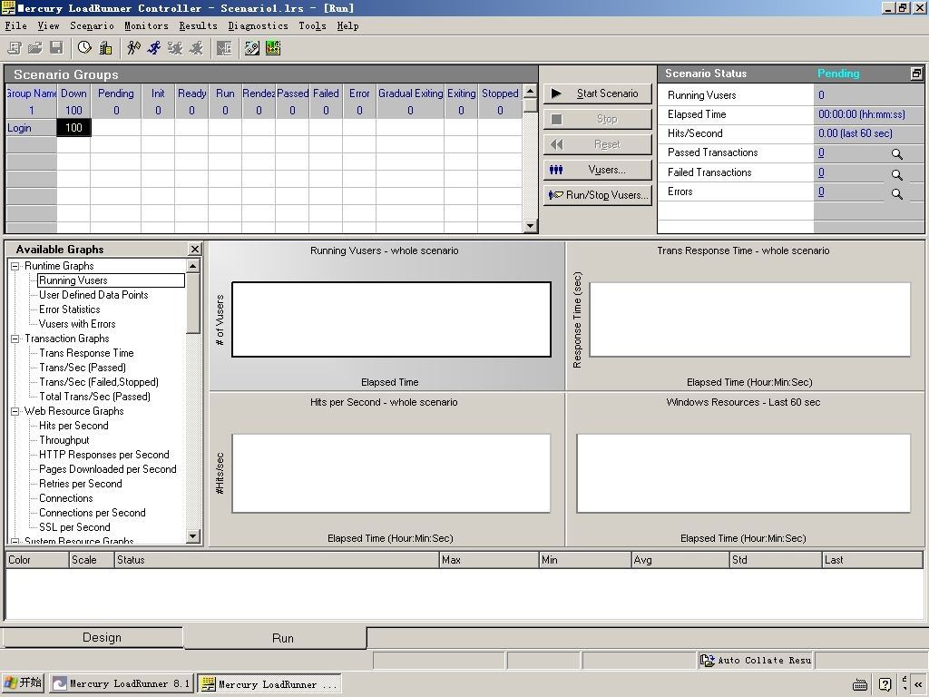Click the Collate Results toolbar icon

tap(252, 48)
